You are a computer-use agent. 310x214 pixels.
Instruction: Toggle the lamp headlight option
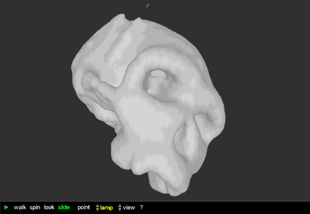(106, 208)
